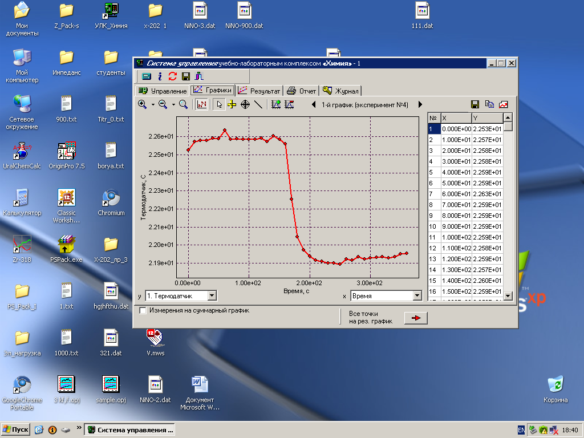Select the yellow cross cursor tool
Screen dimensions: 584x438
point(232,105)
